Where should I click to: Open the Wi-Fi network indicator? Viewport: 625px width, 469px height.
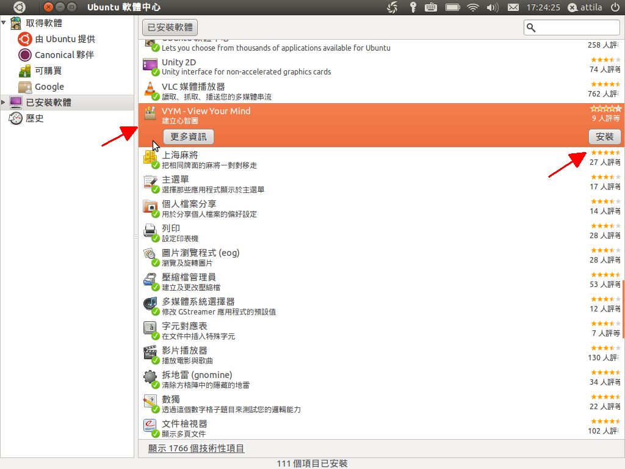point(473,7)
